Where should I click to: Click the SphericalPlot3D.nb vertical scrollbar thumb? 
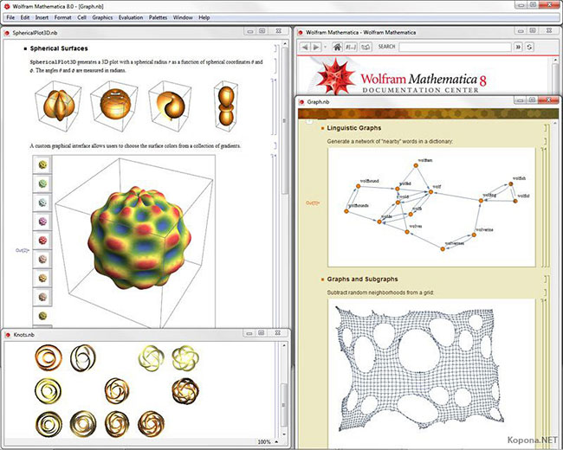coord(285,120)
